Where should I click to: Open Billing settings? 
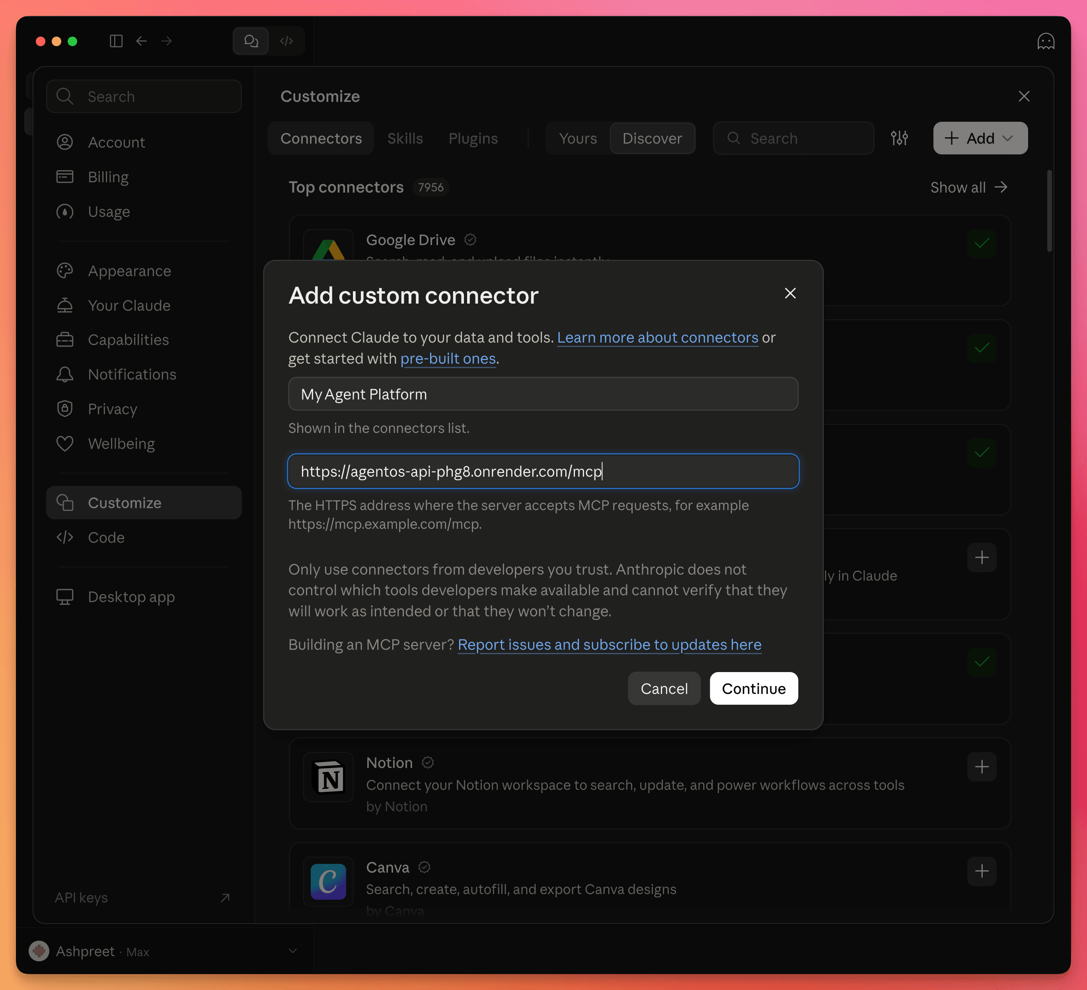tap(143, 177)
